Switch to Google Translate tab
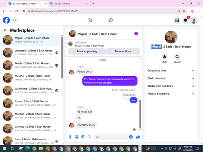This screenshot has height=152, width=203. click(69, 4)
